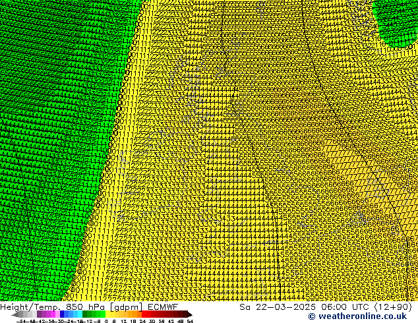Select the dark purple segment above the -42 label
The height and width of the screenshot is (323, 418).
[x=39, y=314]
